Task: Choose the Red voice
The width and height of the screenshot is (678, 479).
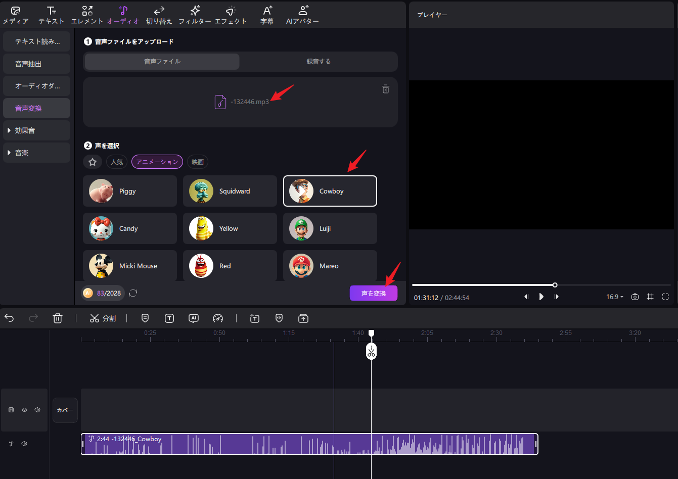Action: pyautogui.click(x=230, y=265)
